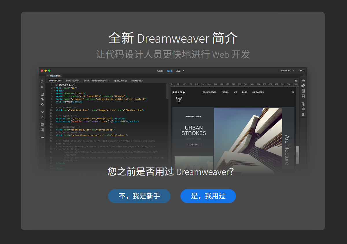Click the 不，我是新手 button
The image size is (347, 244).
[139, 196]
